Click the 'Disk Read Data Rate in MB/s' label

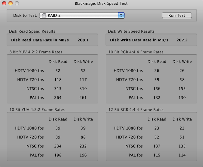40,40
